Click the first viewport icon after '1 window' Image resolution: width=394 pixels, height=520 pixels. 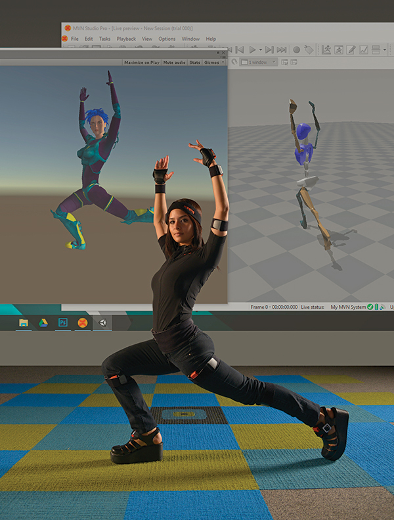pyautogui.click(x=284, y=62)
